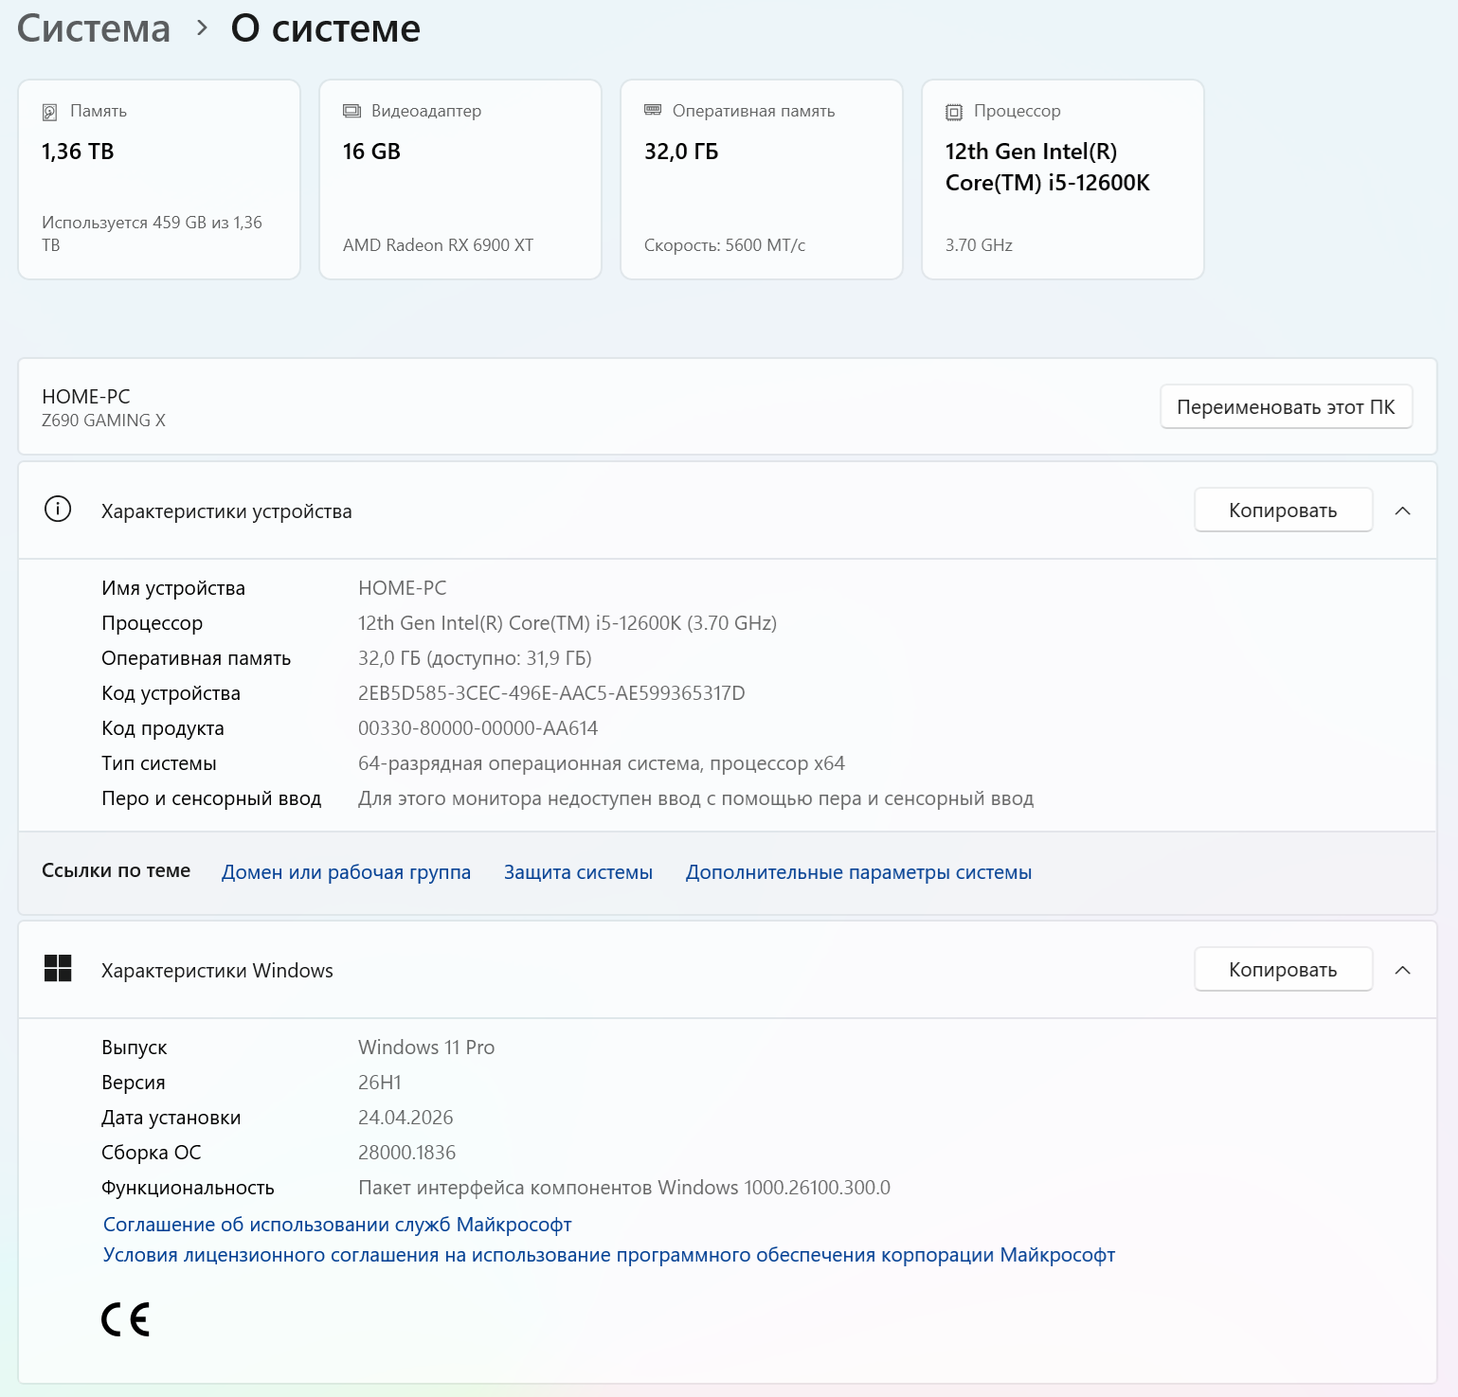Image resolution: width=1458 pixels, height=1397 pixels.
Task: Open Дополнительные параметры системы link
Action: pos(858,872)
